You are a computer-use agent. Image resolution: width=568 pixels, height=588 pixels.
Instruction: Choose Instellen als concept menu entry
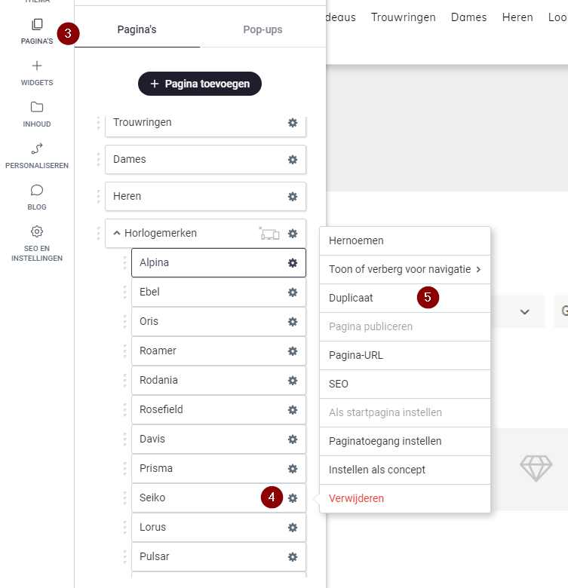coord(405,470)
